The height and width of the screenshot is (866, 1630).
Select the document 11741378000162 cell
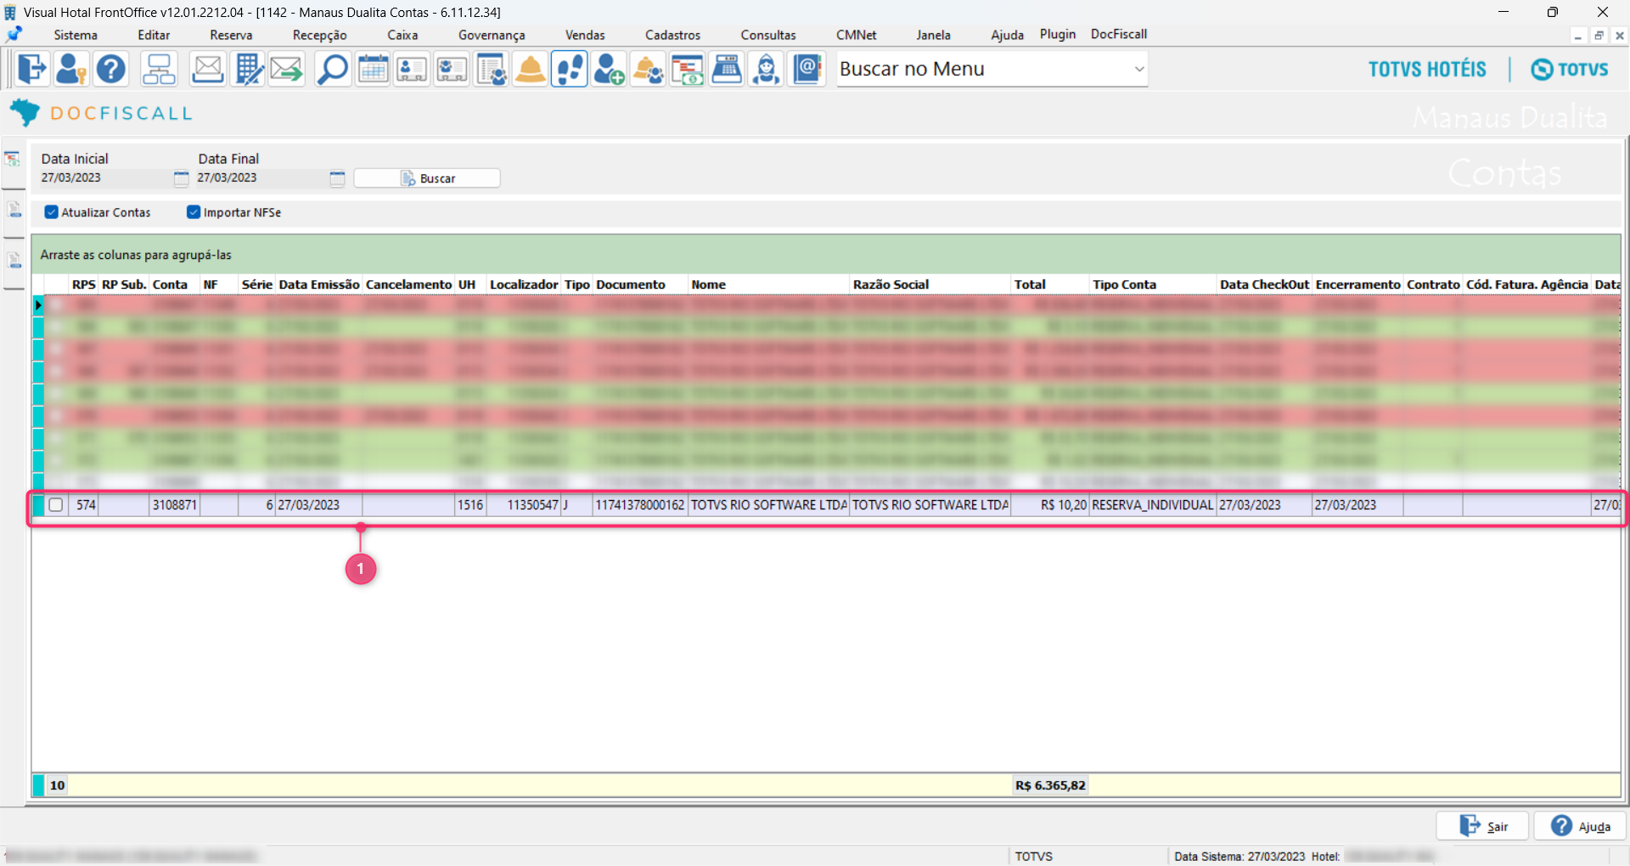pyautogui.click(x=640, y=505)
